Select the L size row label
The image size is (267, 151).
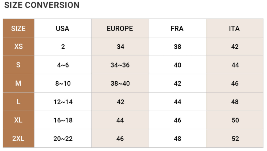(x=19, y=102)
